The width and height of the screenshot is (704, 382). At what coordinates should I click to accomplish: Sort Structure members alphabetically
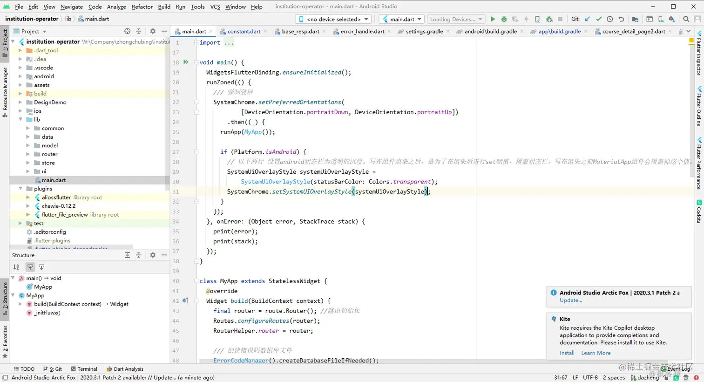16,267
